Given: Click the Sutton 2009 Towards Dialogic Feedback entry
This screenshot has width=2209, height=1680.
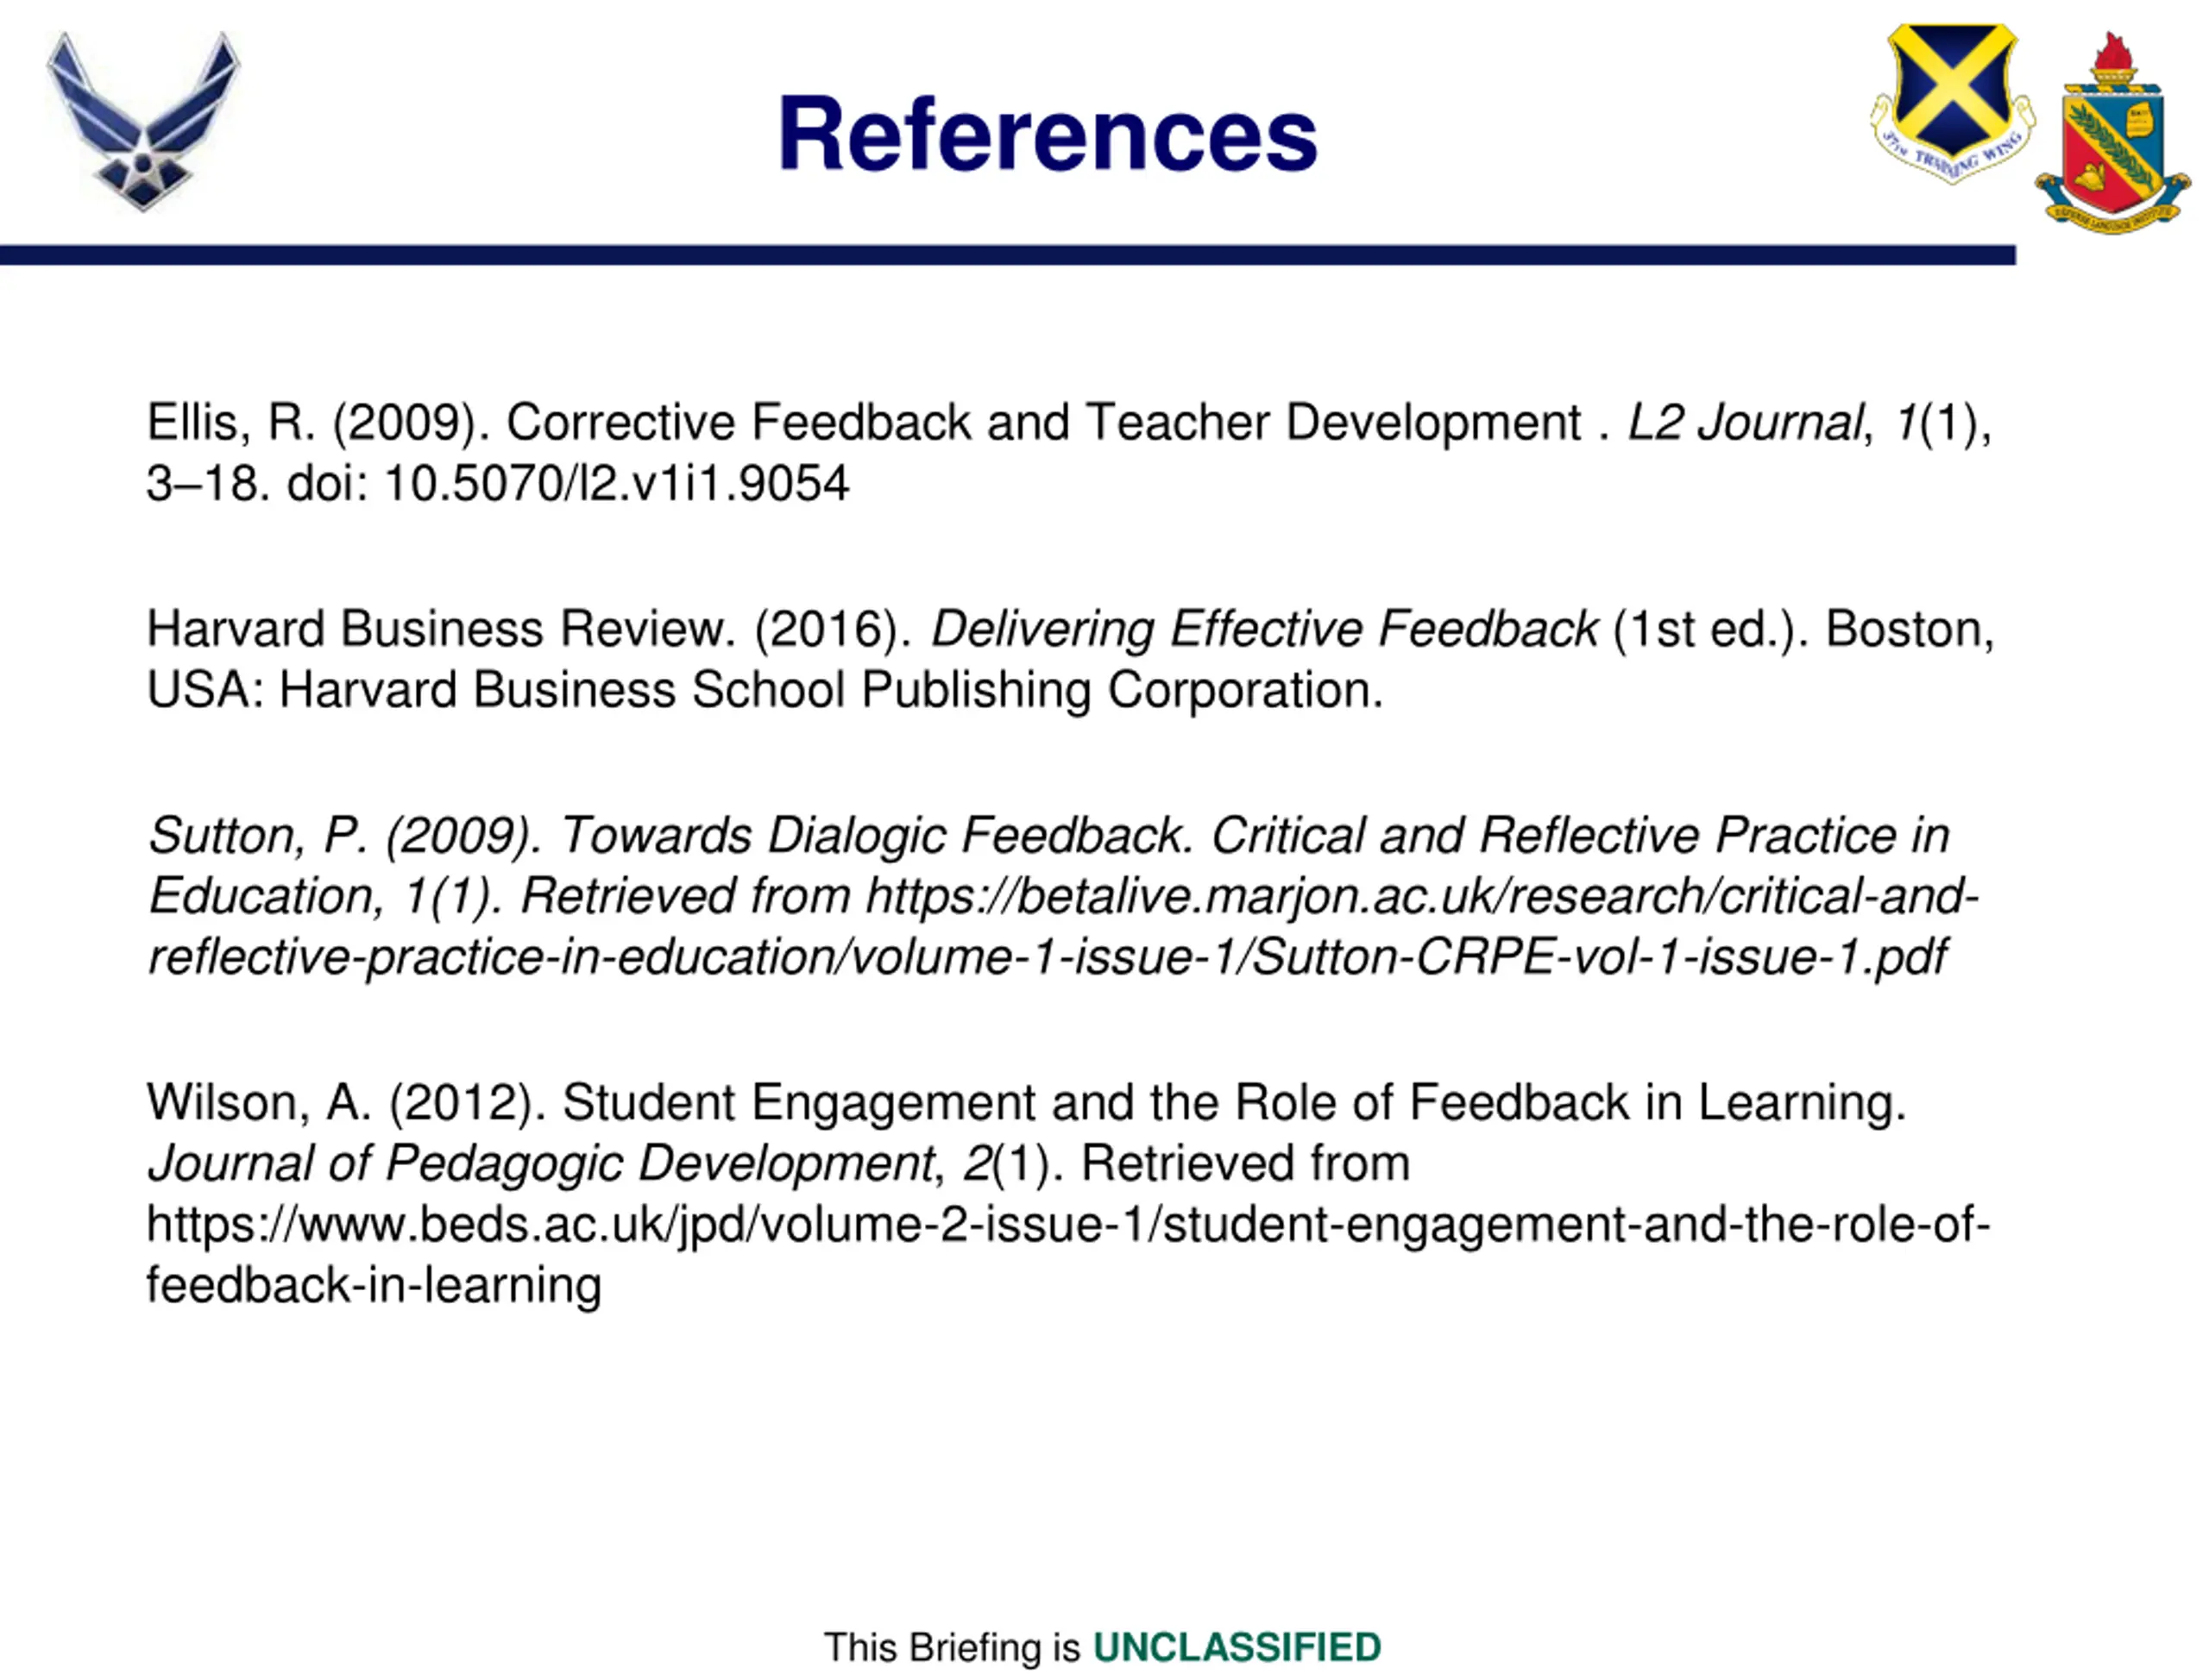Looking at the screenshot, I should [1047, 836].
